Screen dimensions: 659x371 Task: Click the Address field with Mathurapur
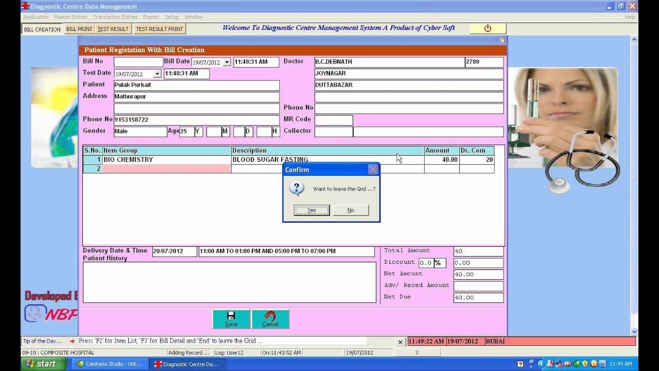(x=197, y=96)
